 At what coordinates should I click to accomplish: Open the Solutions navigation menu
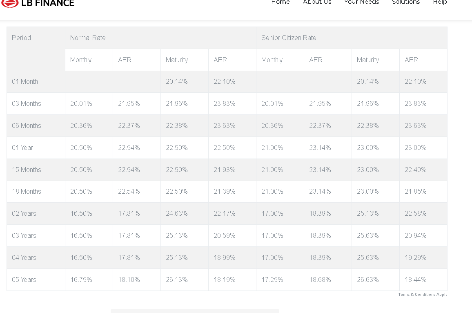(406, 2)
